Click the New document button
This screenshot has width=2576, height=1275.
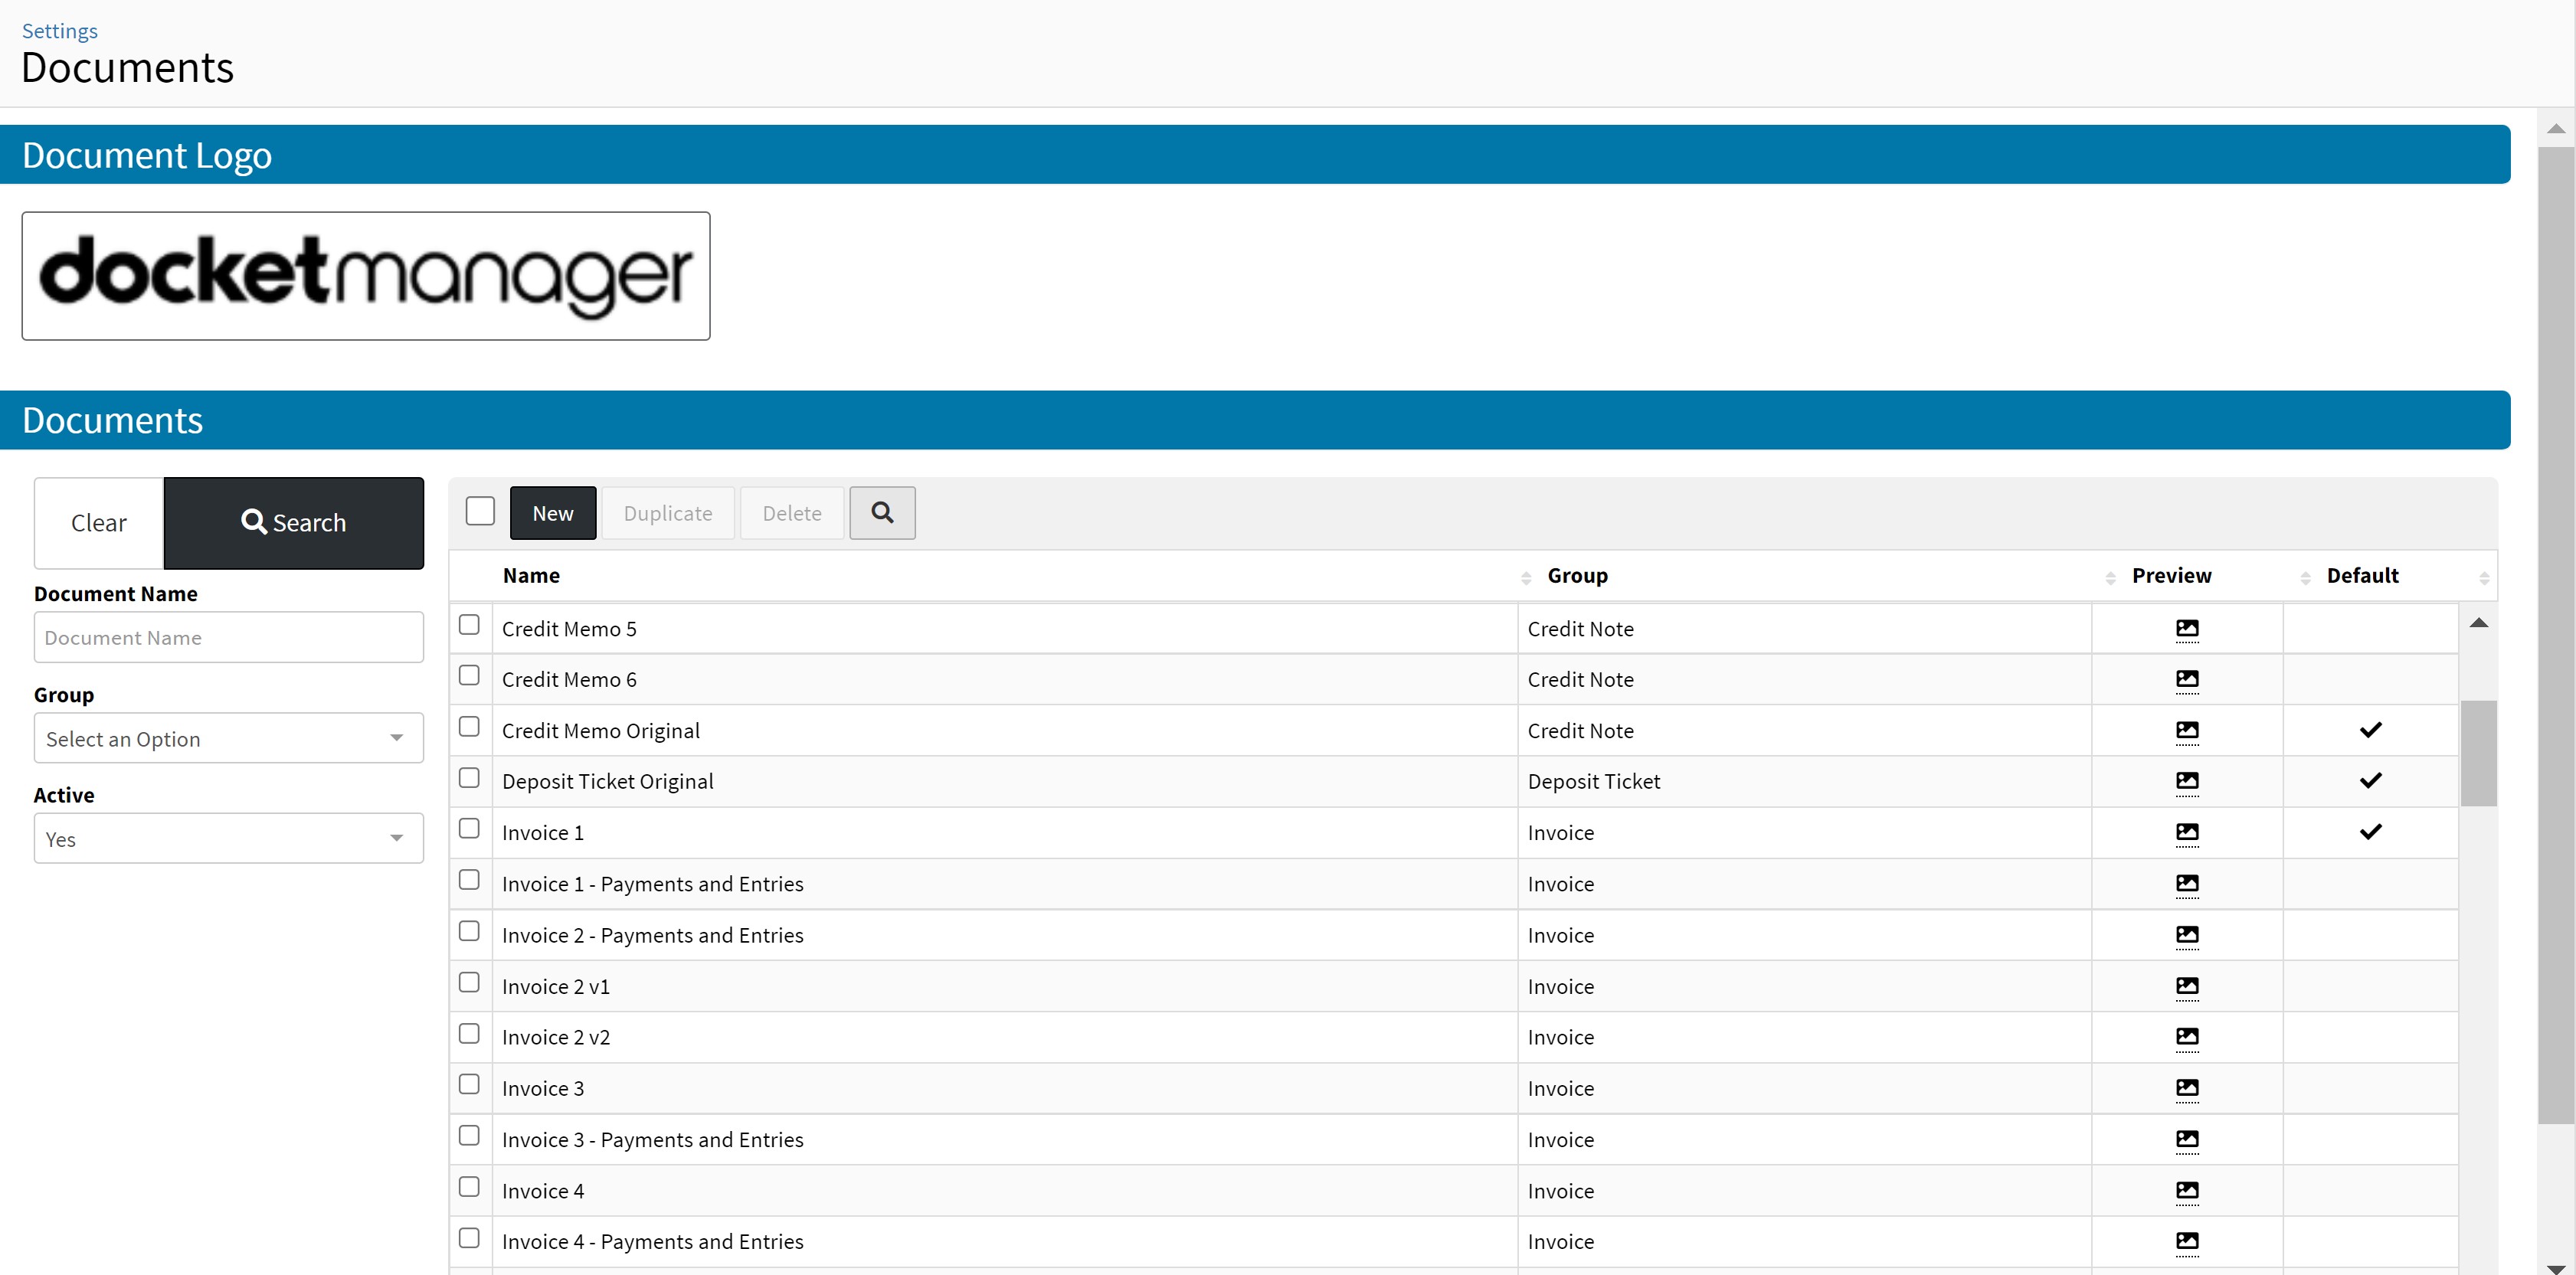coord(552,513)
